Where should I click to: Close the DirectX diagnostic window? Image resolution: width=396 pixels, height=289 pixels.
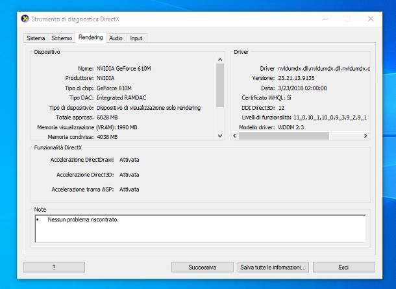[371, 19]
